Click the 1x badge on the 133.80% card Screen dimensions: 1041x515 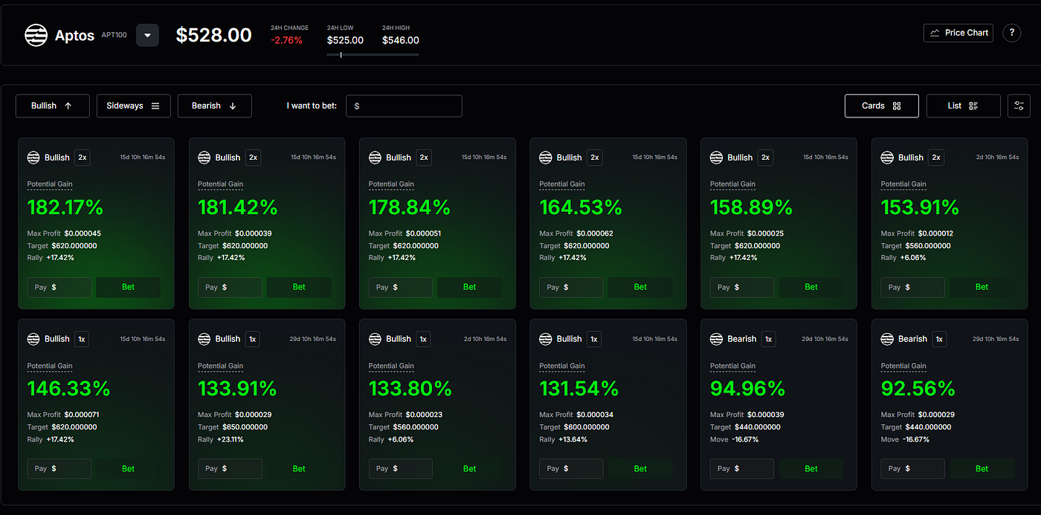[x=423, y=339]
